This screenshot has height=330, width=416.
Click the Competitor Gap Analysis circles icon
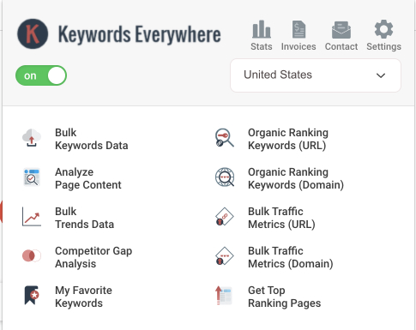tap(32, 255)
